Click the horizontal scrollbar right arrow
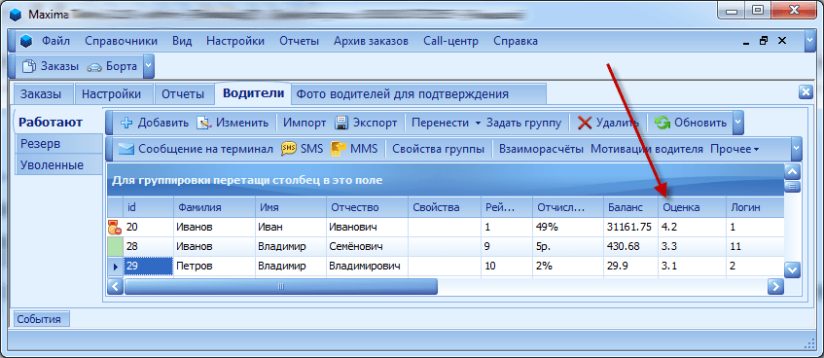The width and height of the screenshot is (824, 358). pos(775,287)
